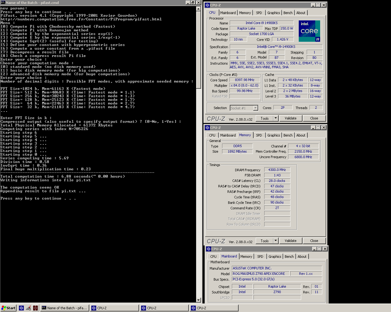Open Mainboard tab in the window showing Processor info
This screenshot has height=312, width=391.
click(x=228, y=13)
